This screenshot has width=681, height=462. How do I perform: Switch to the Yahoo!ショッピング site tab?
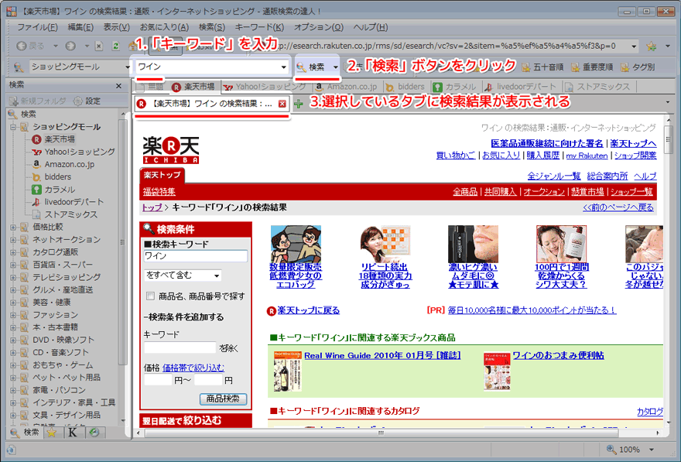pyautogui.click(x=265, y=87)
